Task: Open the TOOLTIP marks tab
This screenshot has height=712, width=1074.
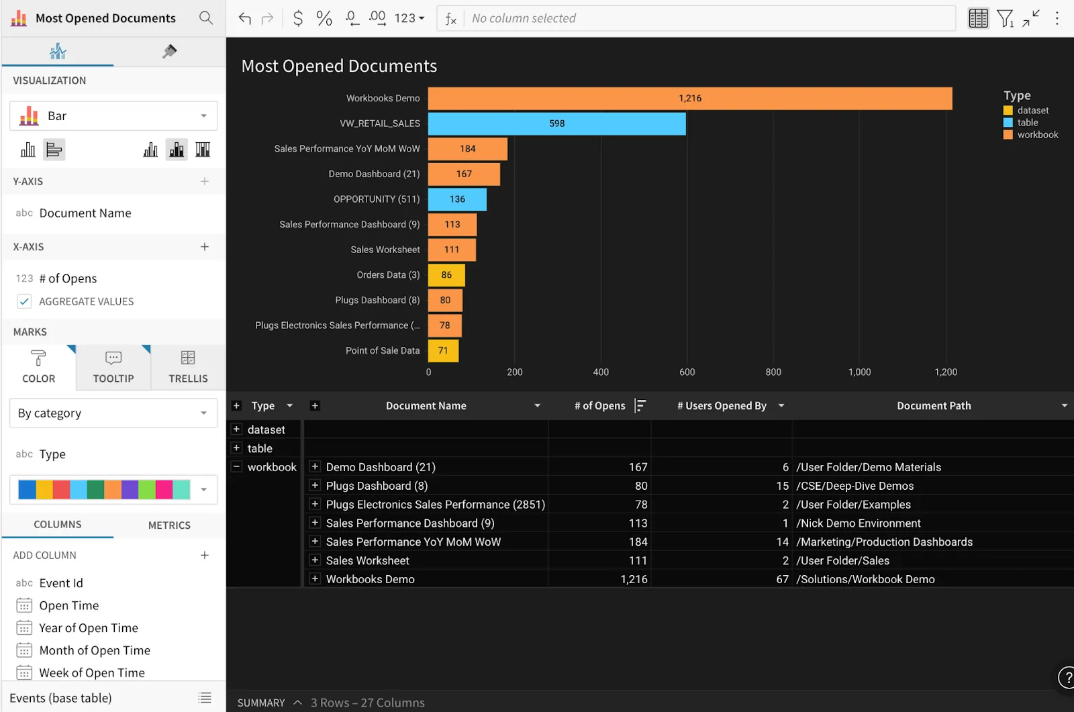Action: 113,367
